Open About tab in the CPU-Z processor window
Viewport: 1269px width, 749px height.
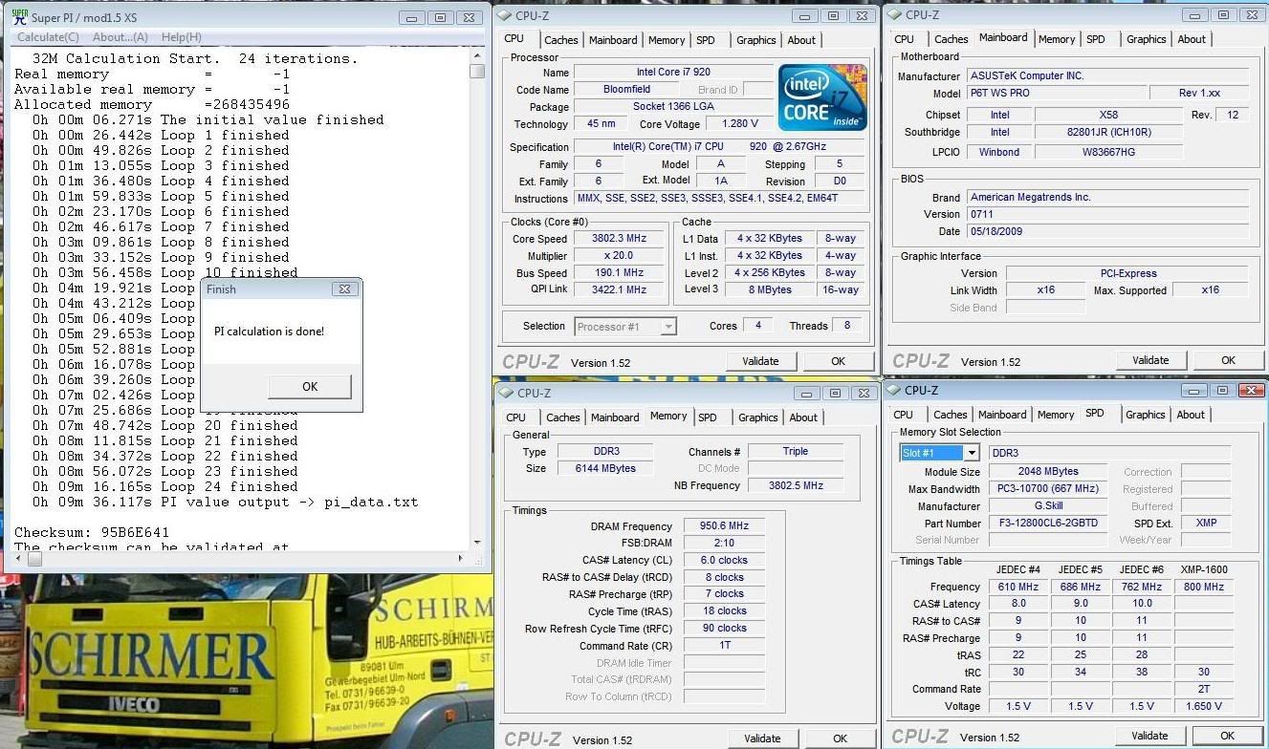pos(801,40)
